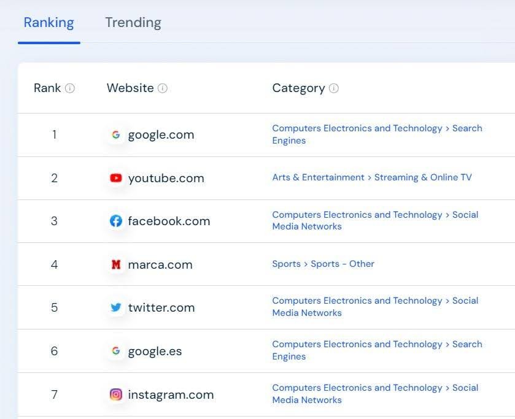The image size is (515, 419).
Task: Click the Facebook logo icon
Action: (x=115, y=221)
